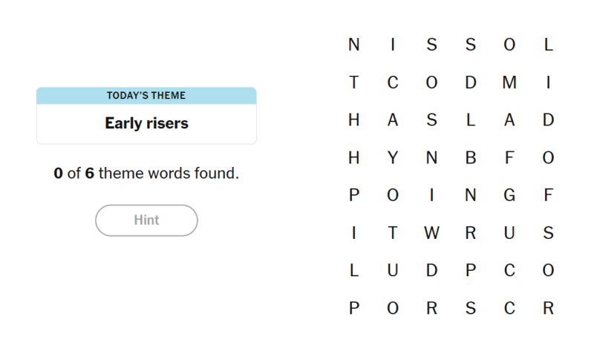This screenshot has width=594, height=357.
Task: Select the letter U in the seventh row
Action: [393, 272]
